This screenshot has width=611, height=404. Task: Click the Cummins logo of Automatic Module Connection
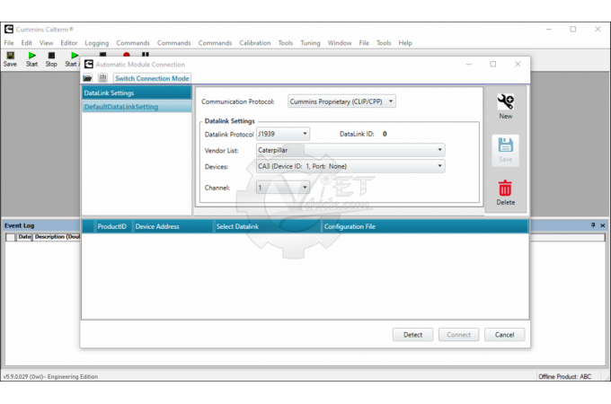(89, 65)
